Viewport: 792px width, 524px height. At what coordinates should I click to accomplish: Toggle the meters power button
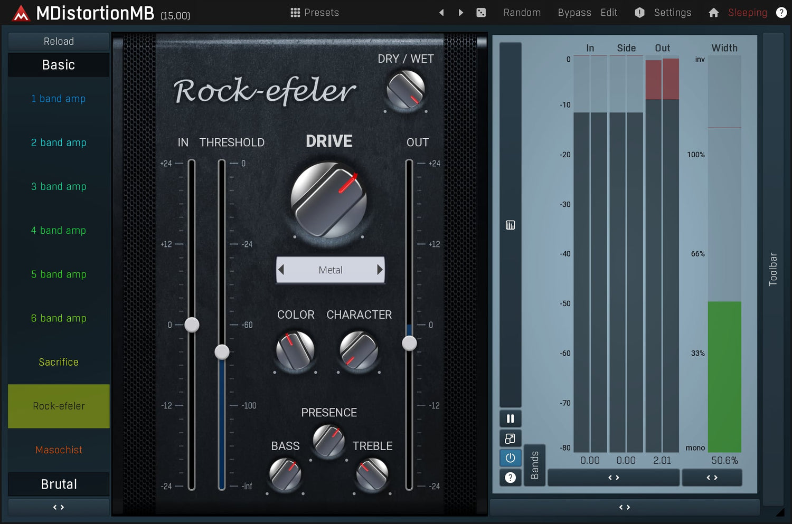tap(510, 458)
